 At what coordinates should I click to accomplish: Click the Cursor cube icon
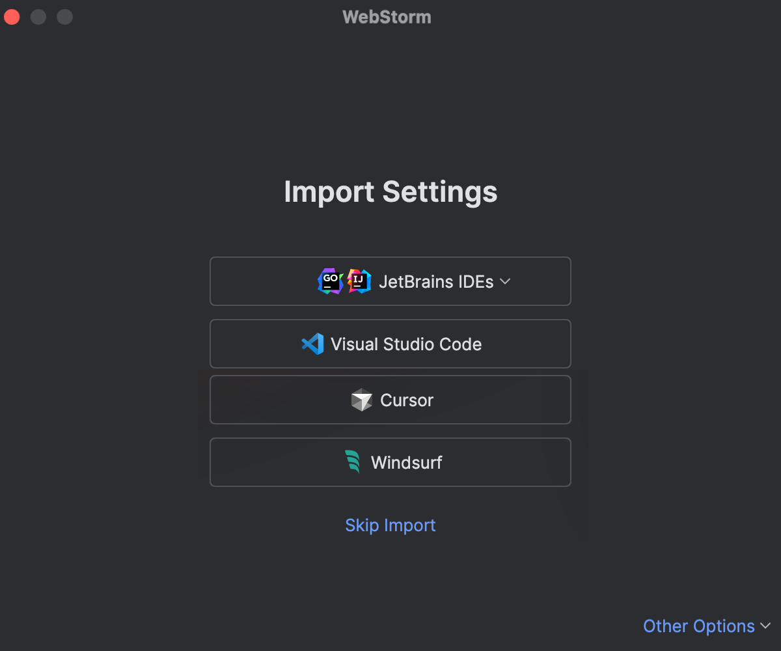[363, 400]
